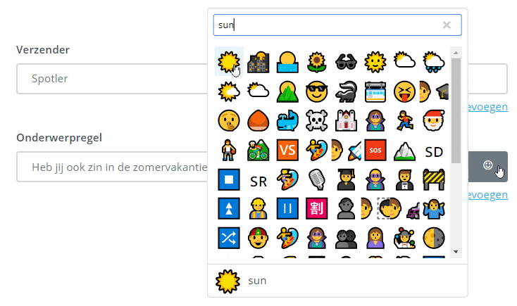This screenshot has height=306, width=517.
Task: Choose the skull and crossbones emoji
Action: click(317, 120)
